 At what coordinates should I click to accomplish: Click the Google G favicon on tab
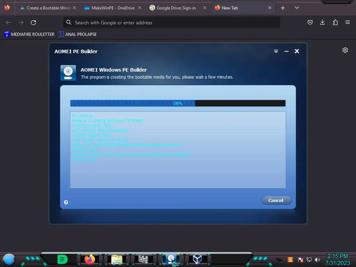(152, 8)
